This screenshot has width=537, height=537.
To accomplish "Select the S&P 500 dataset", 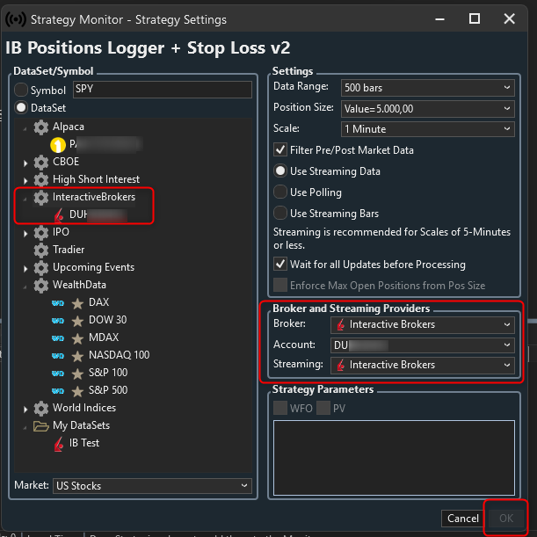I will tap(108, 390).
